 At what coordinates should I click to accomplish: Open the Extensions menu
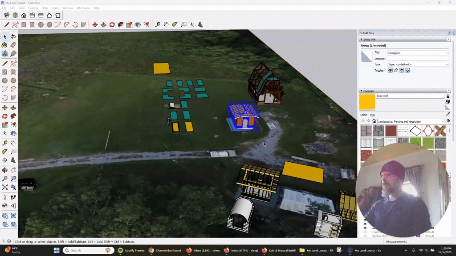tap(82, 8)
